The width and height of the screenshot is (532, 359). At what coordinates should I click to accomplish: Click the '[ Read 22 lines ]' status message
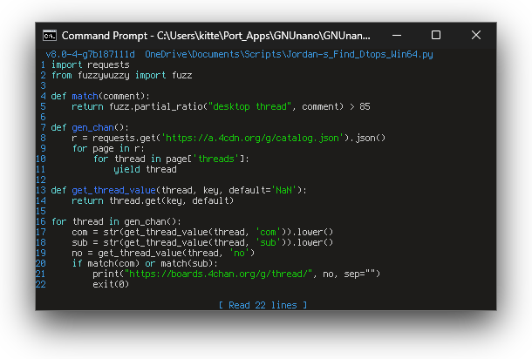tap(263, 305)
